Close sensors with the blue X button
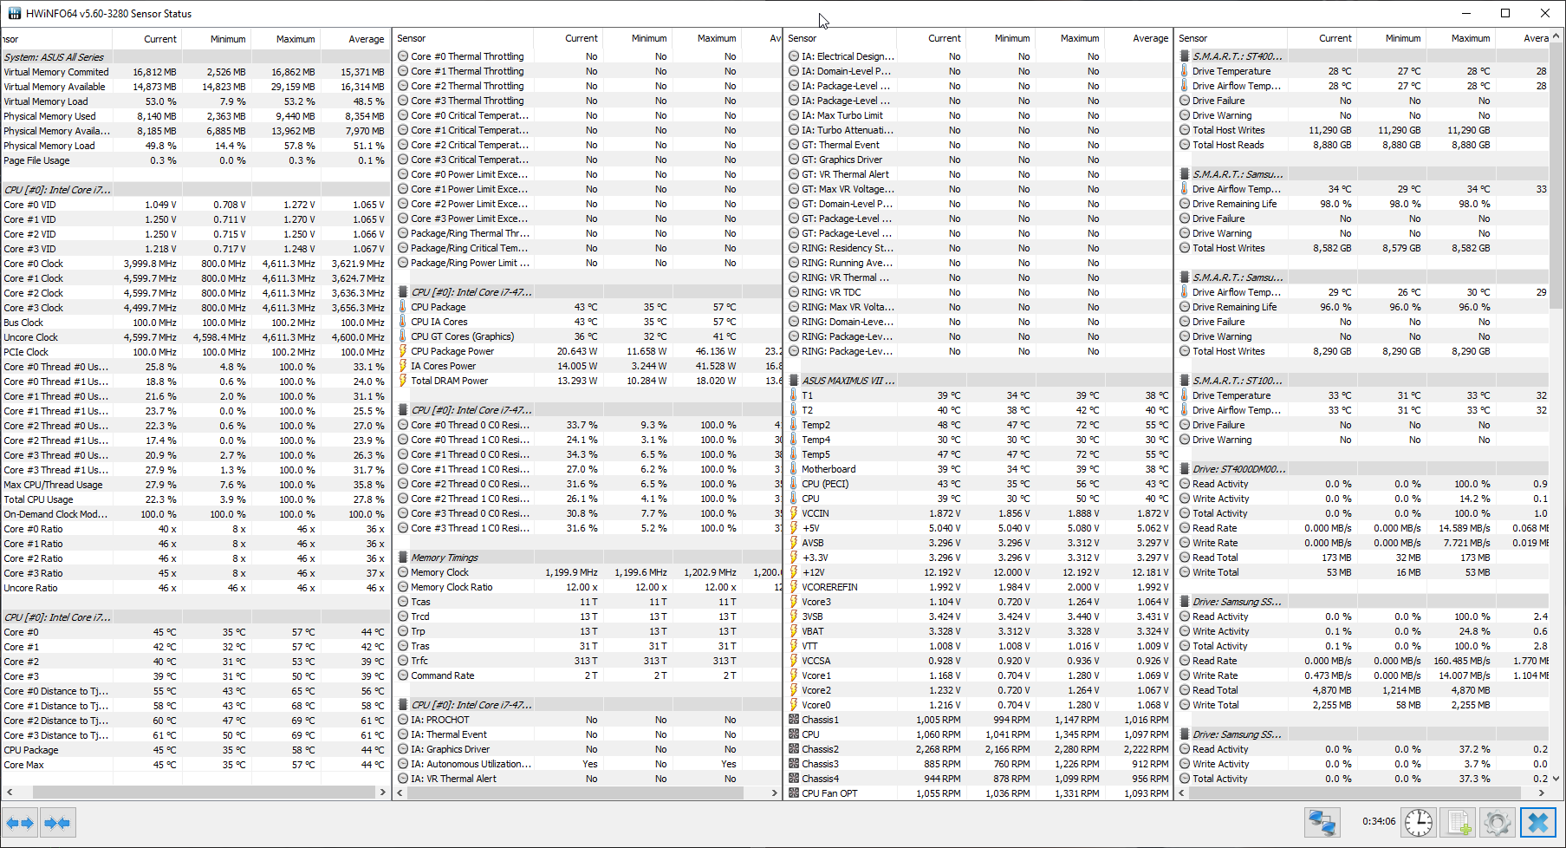 [1537, 822]
